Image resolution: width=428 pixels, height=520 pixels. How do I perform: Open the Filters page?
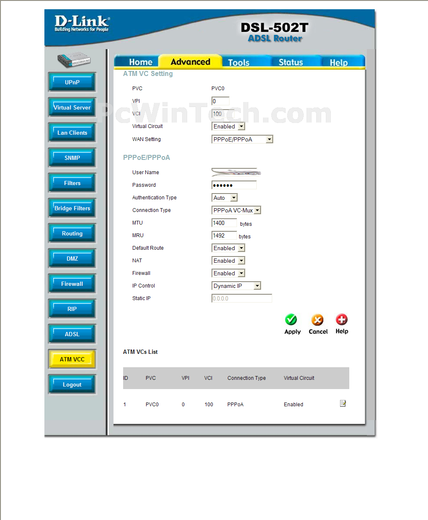click(x=72, y=183)
